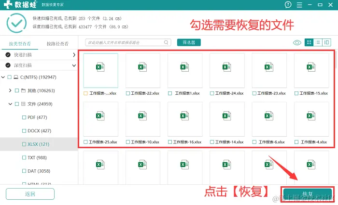338x205 pixels.
Task: Switch to grid thumbnail view
Action: pos(309,42)
